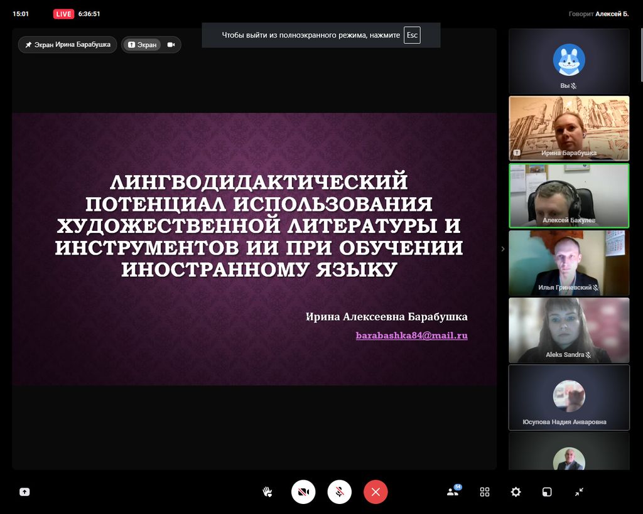Select the 'Экран' view tab
Screen dimensions: 643x514
pyautogui.click(x=142, y=45)
